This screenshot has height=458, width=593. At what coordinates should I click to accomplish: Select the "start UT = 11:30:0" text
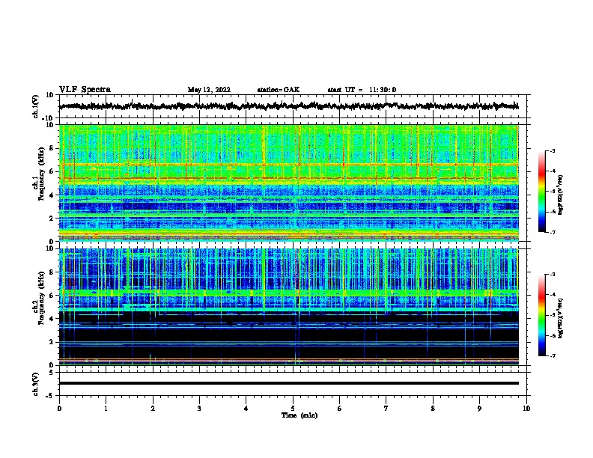[362, 90]
